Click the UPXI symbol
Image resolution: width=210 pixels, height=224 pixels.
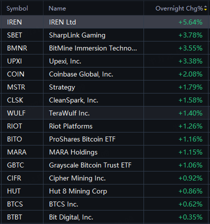[14, 61]
